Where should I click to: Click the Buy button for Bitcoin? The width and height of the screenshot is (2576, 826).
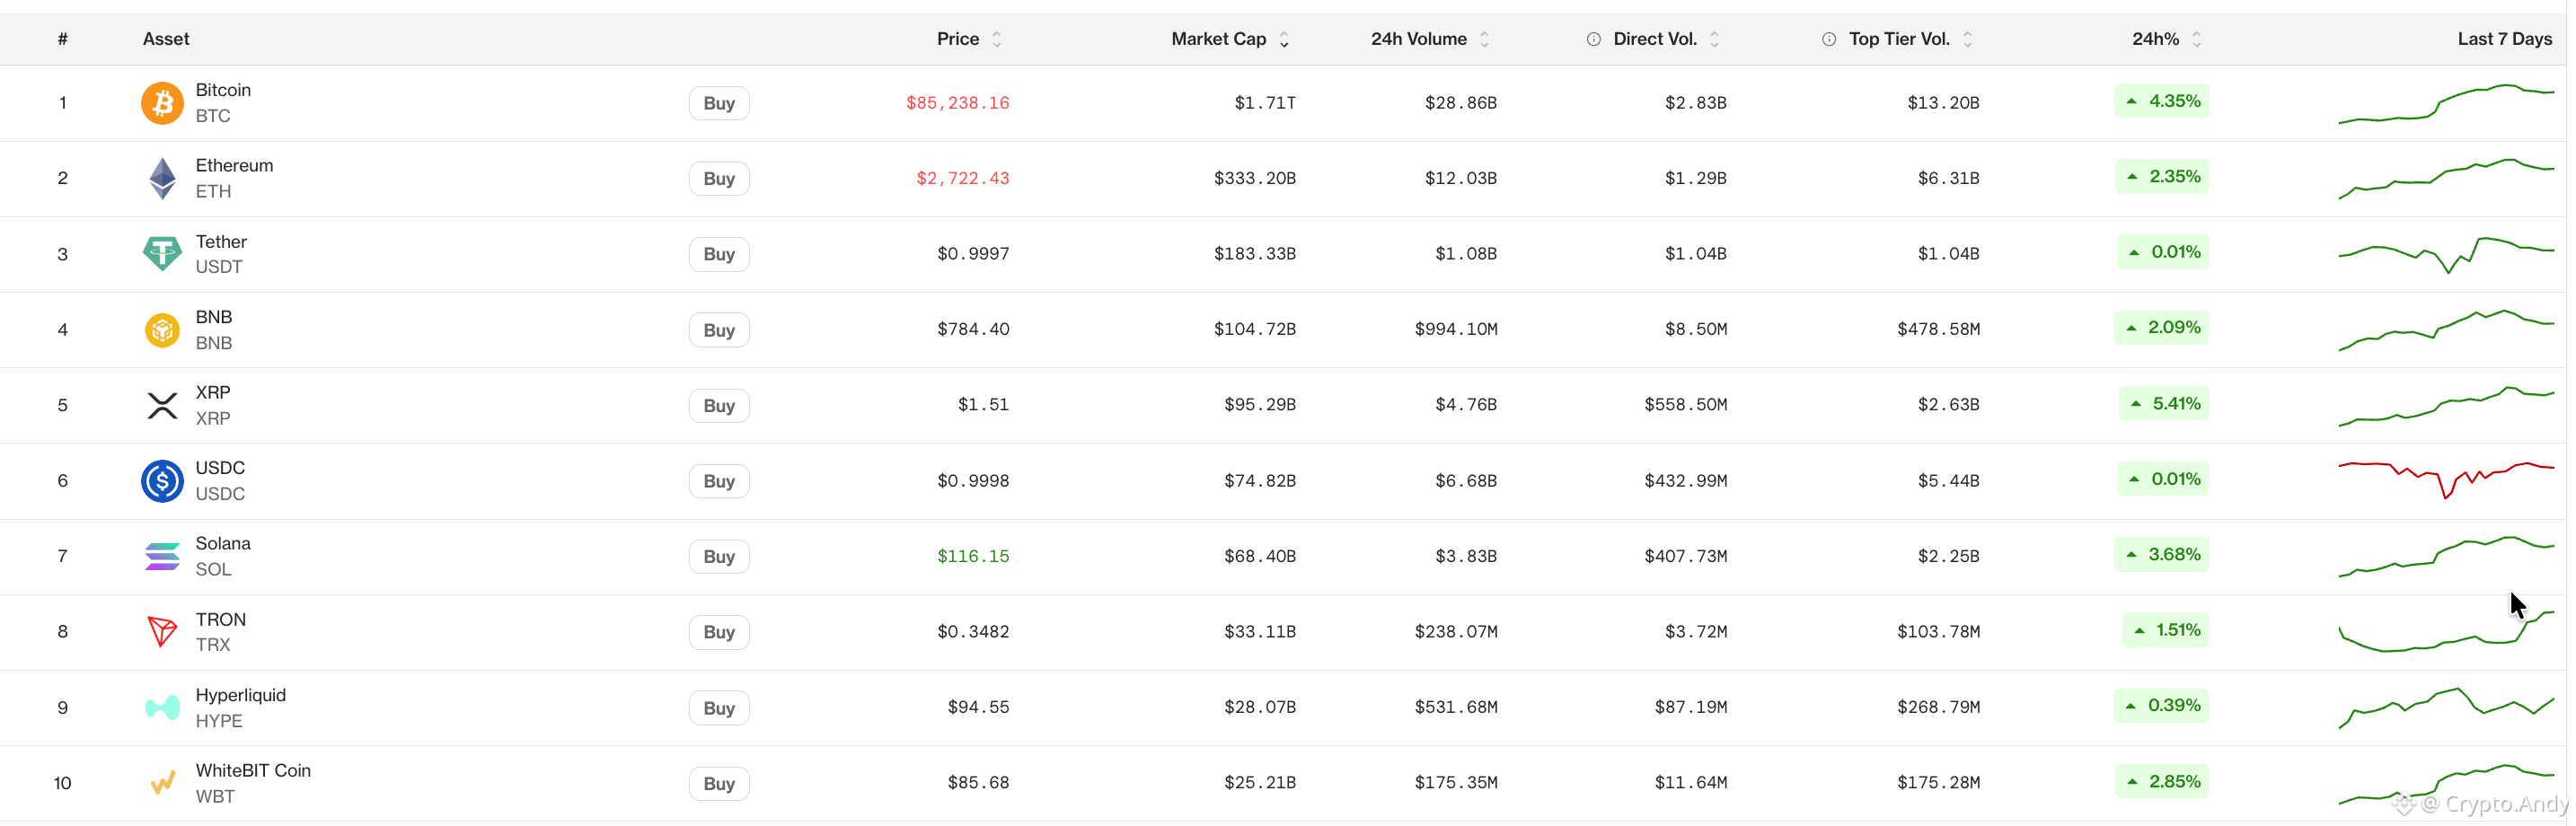pyautogui.click(x=719, y=103)
